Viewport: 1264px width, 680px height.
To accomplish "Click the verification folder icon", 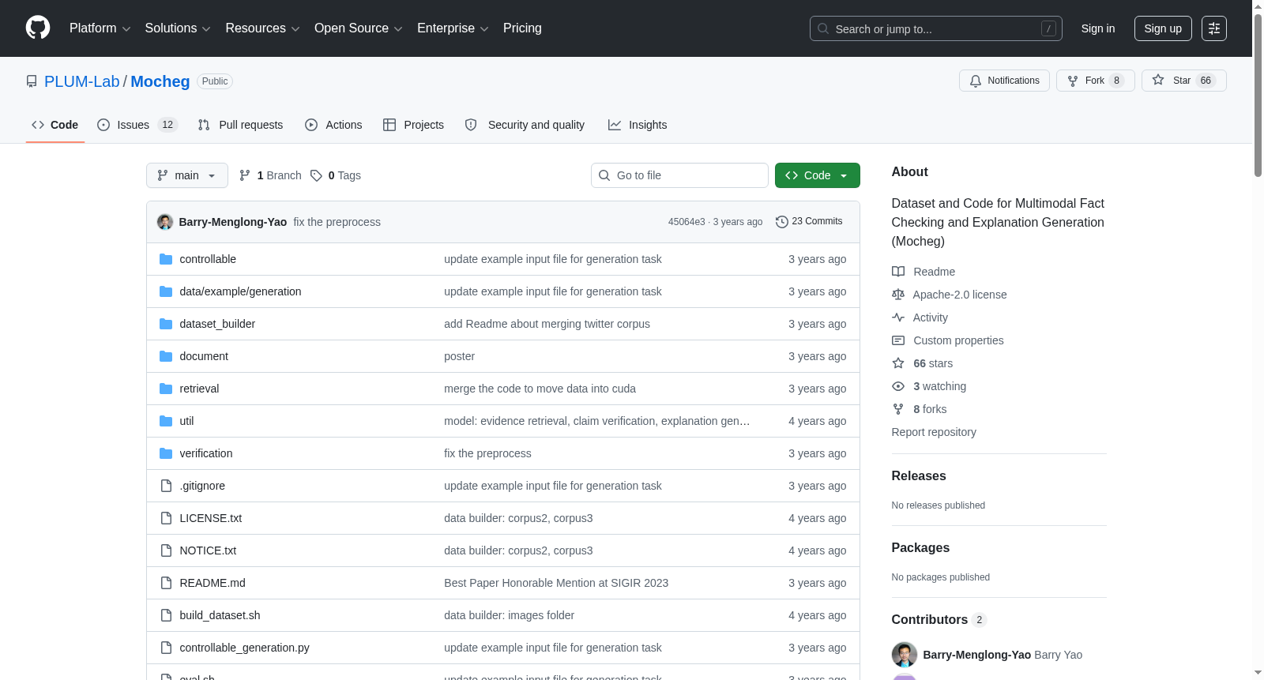I will click(166, 453).
